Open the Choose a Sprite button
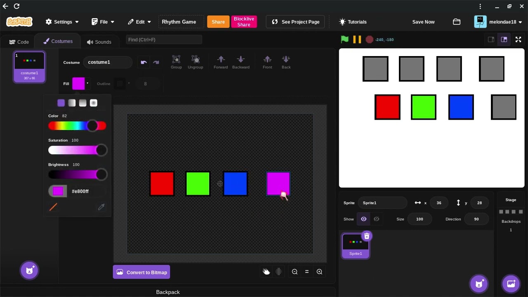This screenshot has width=528, height=297. [479, 284]
